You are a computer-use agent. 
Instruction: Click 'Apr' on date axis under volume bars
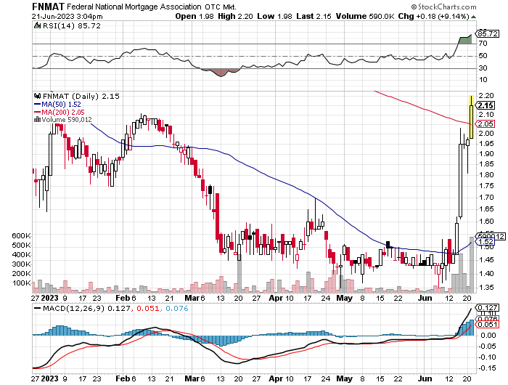click(x=276, y=298)
